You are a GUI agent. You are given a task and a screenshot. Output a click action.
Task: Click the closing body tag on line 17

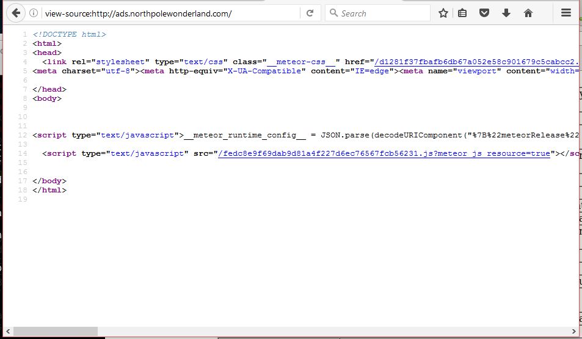[x=49, y=181]
